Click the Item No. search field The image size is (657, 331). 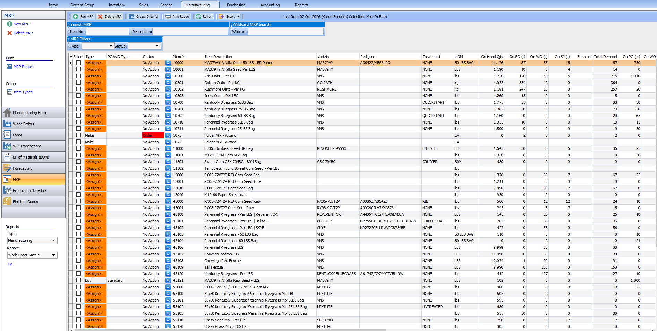[x=108, y=32]
